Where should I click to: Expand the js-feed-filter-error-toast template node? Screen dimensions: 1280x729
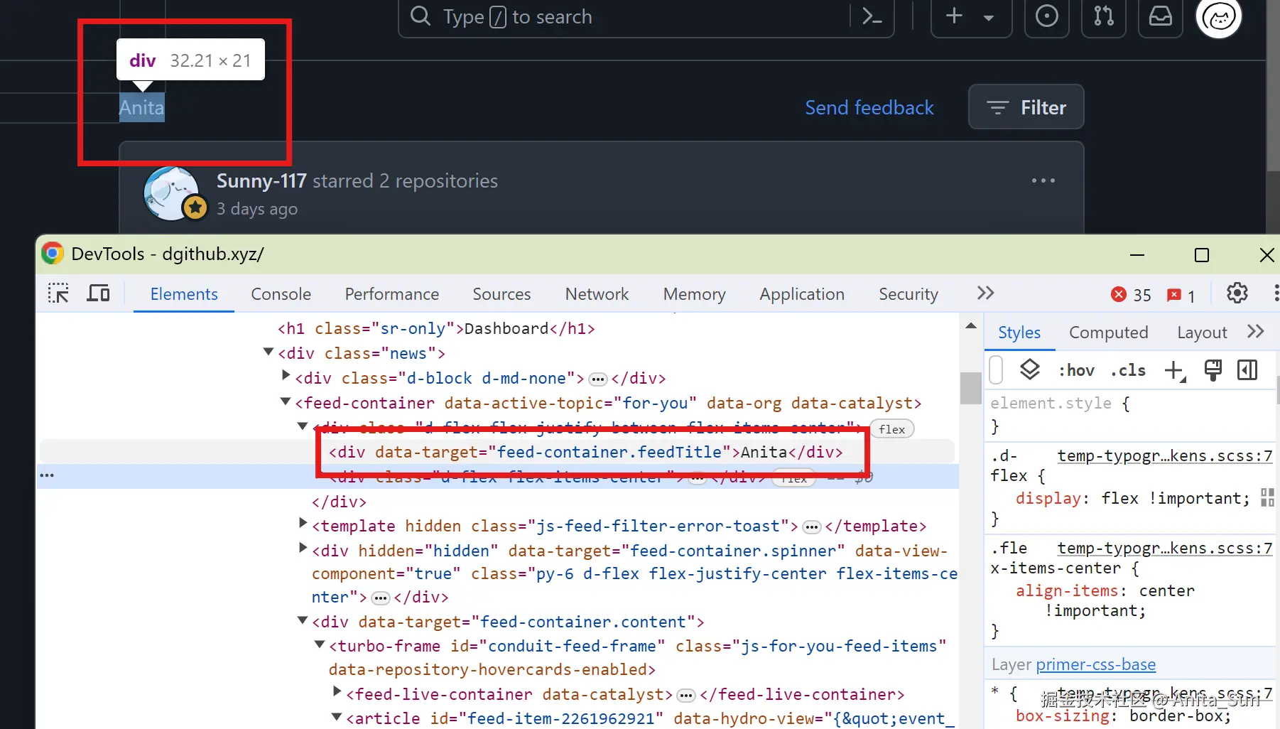pos(303,524)
